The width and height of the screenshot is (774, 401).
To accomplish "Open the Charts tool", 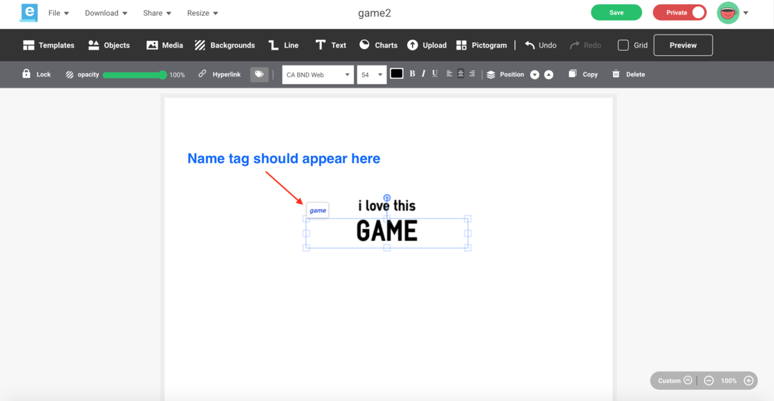I will click(x=378, y=46).
